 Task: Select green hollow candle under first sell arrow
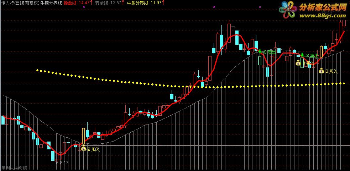click(260, 61)
